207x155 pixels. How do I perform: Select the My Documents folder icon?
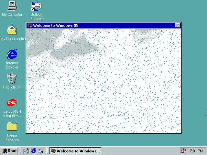pyautogui.click(x=12, y=30)
